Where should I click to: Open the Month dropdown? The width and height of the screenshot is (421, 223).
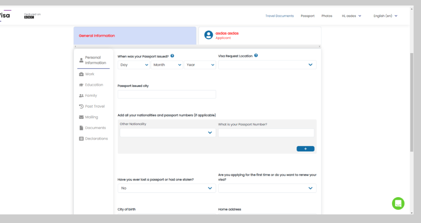167,65
